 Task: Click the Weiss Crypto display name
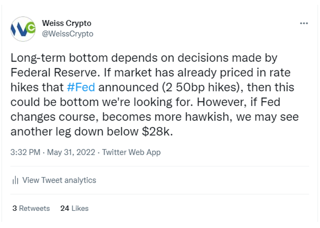pyautogui.click(x=66, y=23)
